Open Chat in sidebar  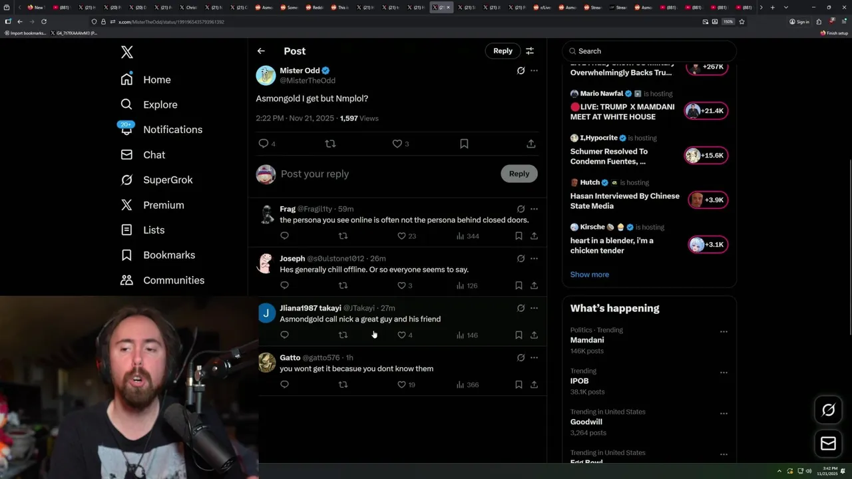click(x=143, y=155)
